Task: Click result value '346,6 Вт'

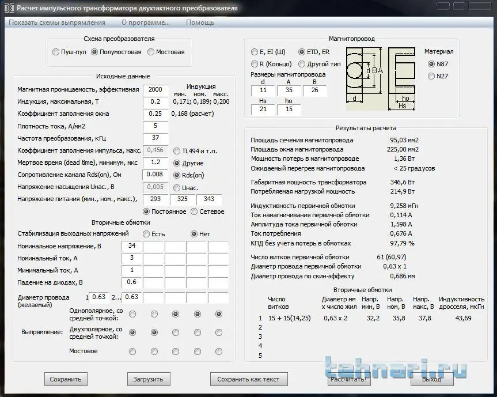Action: tap(402, 182)
